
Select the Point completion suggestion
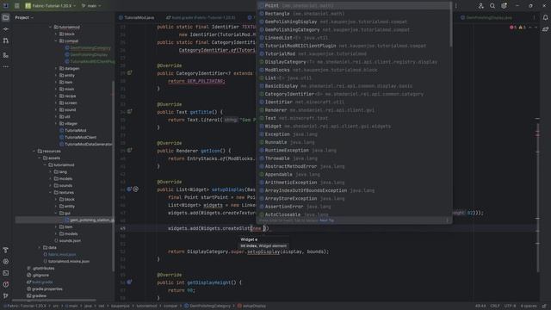pyautogui.click(x=354, y=6)
